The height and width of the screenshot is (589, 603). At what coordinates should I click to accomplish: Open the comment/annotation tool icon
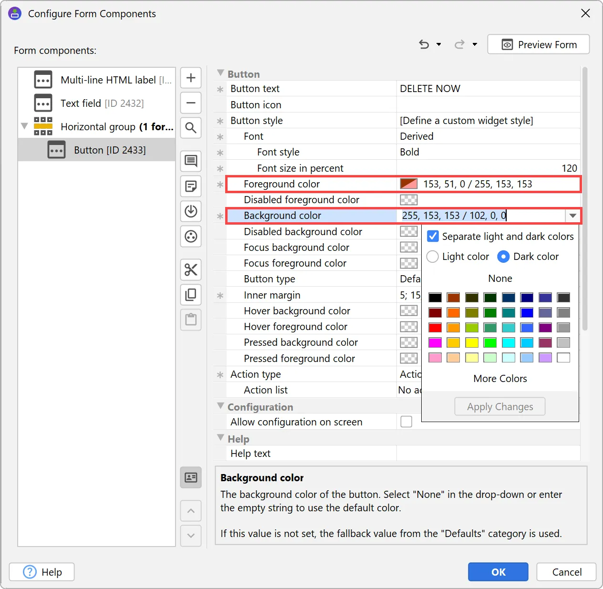tap(191, 161)
